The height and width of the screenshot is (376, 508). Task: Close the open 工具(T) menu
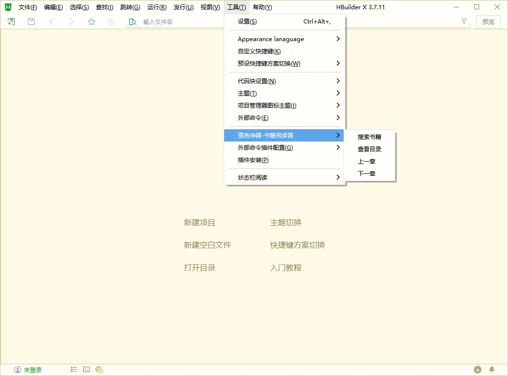236,7
